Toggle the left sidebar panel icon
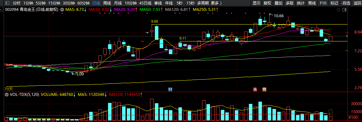This screenshot has height=122, width=362. 7,3
